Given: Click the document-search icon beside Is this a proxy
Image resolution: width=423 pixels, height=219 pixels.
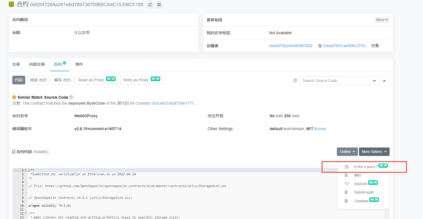Looking at the screenshot, I should pos(347,166).
